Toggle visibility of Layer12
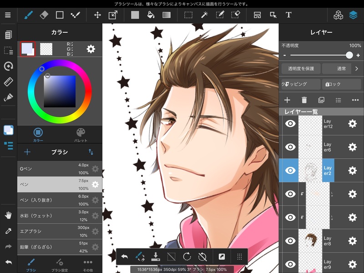 click(x=290, y=123)
